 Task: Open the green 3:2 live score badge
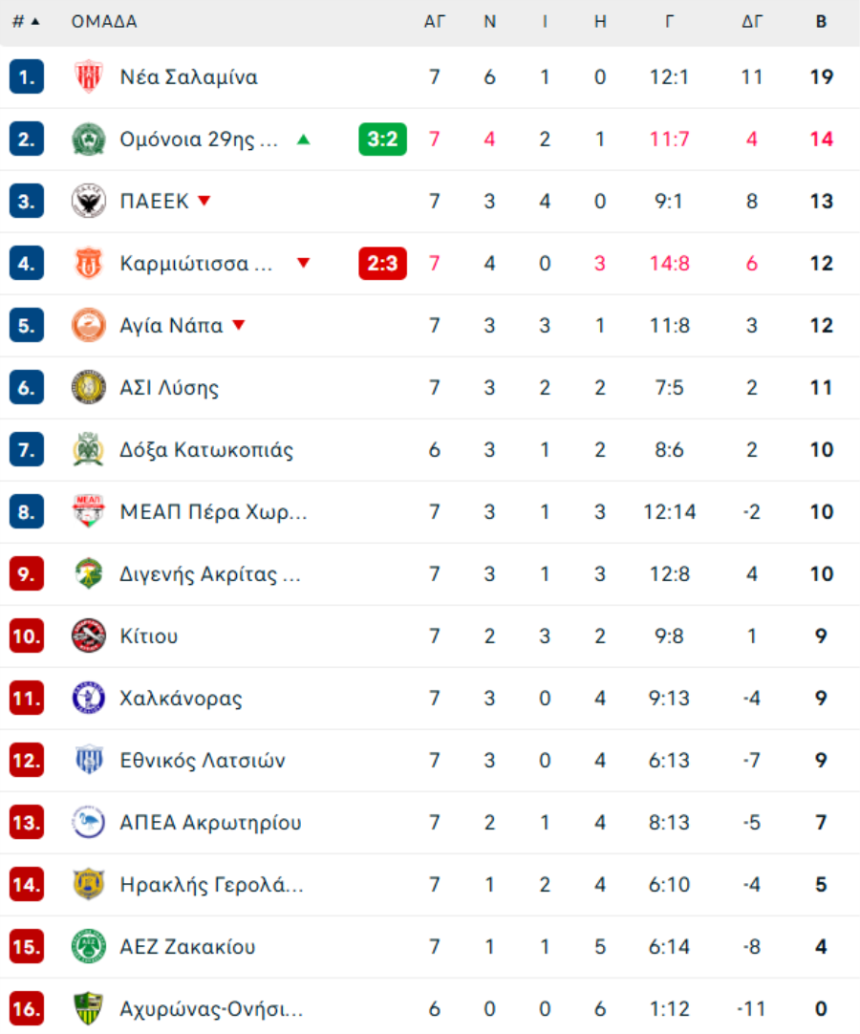click(x=382, y=140)
